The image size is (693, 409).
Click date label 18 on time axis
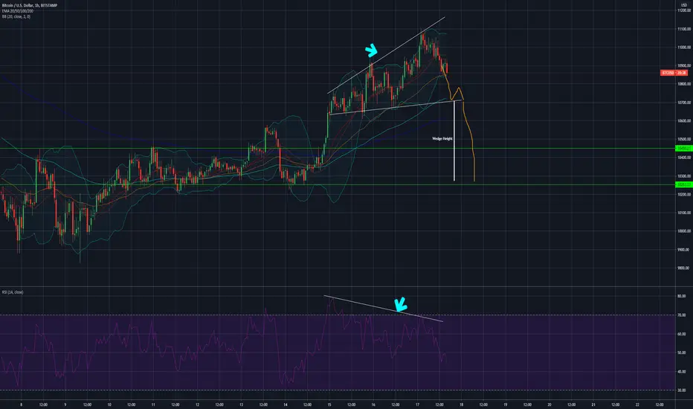[462, 405]
